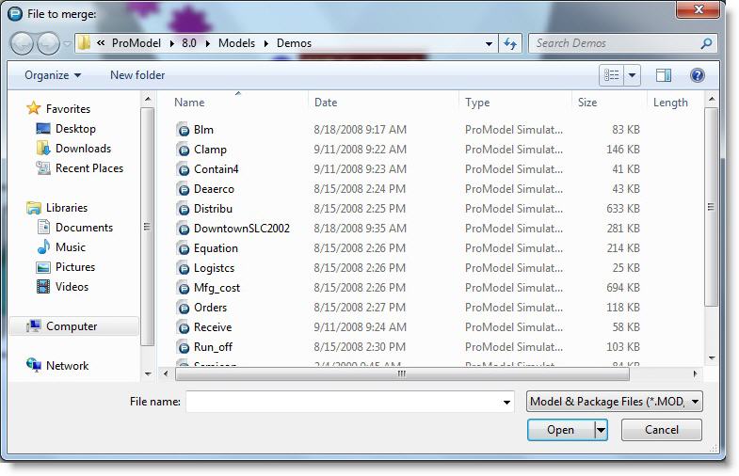The height and width of the screenshot is (476, 739).
Task: Click New folder
Action: pyautogui.click(x=137, y=75)
